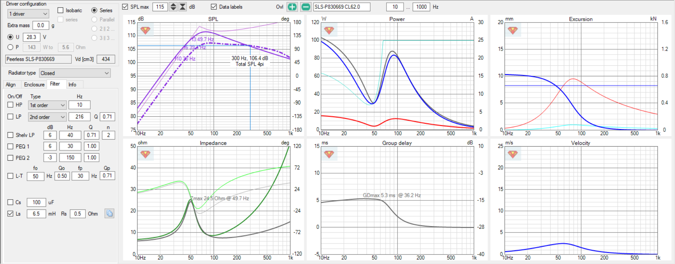The width and height of the screenshot is (675, 264).
Task: Click the Shelv LP 40 Hz field
Action: 70,135
